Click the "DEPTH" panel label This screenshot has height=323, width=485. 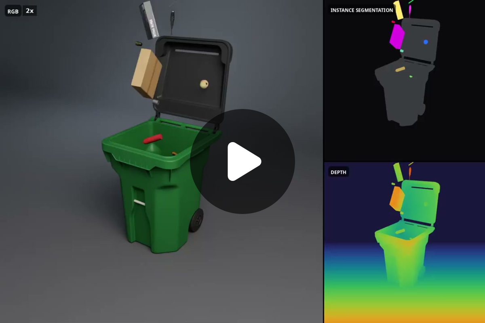pyautogui.click(x=338, y=172)
